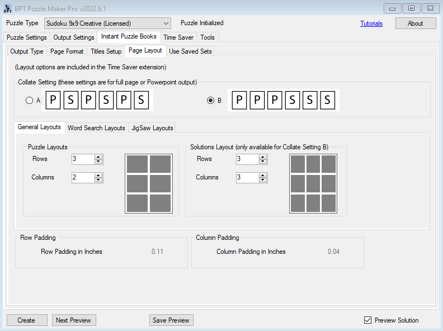Decrease Puzzle Layouts Rows value
Viewport: 443px width, 331px height.
click(98, 162)
